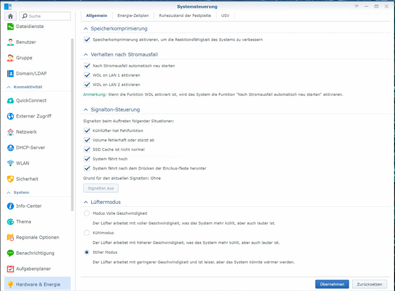Switch to the Energie-Zeitplan tab
The height and width of the screenshot is (291, 395).
pos(133,15)
